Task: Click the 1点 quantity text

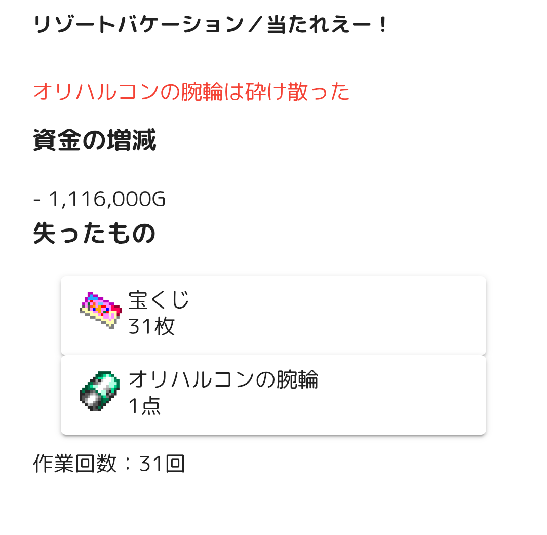Action: click(x=144, y=406)
